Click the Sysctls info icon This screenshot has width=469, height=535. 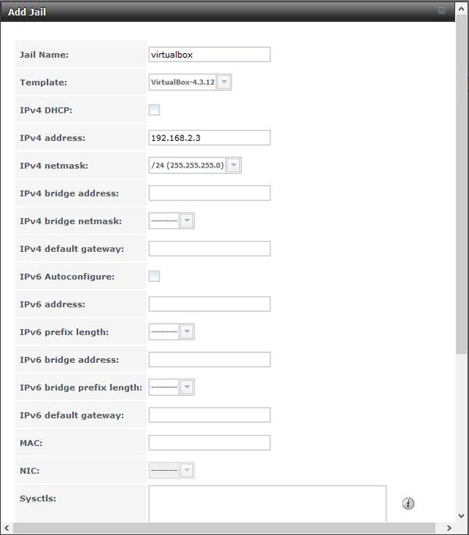[408, 504]
